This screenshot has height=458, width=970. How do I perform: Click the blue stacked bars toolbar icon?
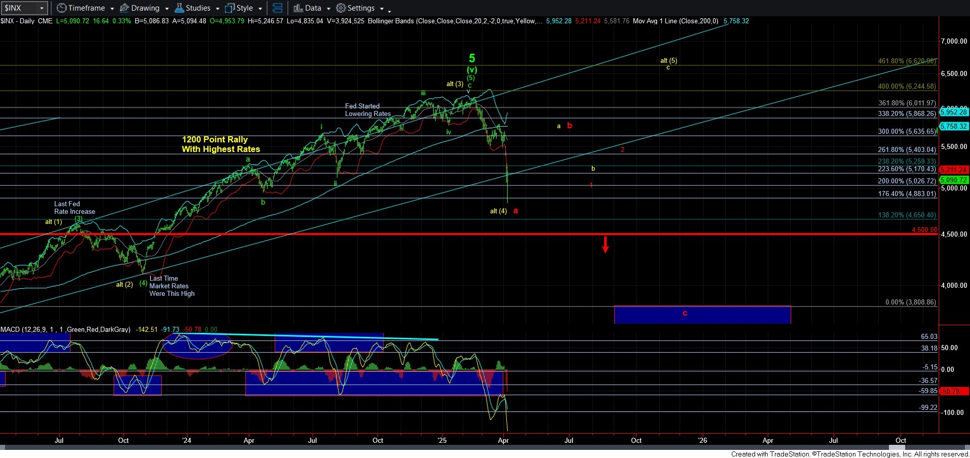click(277, 8)
